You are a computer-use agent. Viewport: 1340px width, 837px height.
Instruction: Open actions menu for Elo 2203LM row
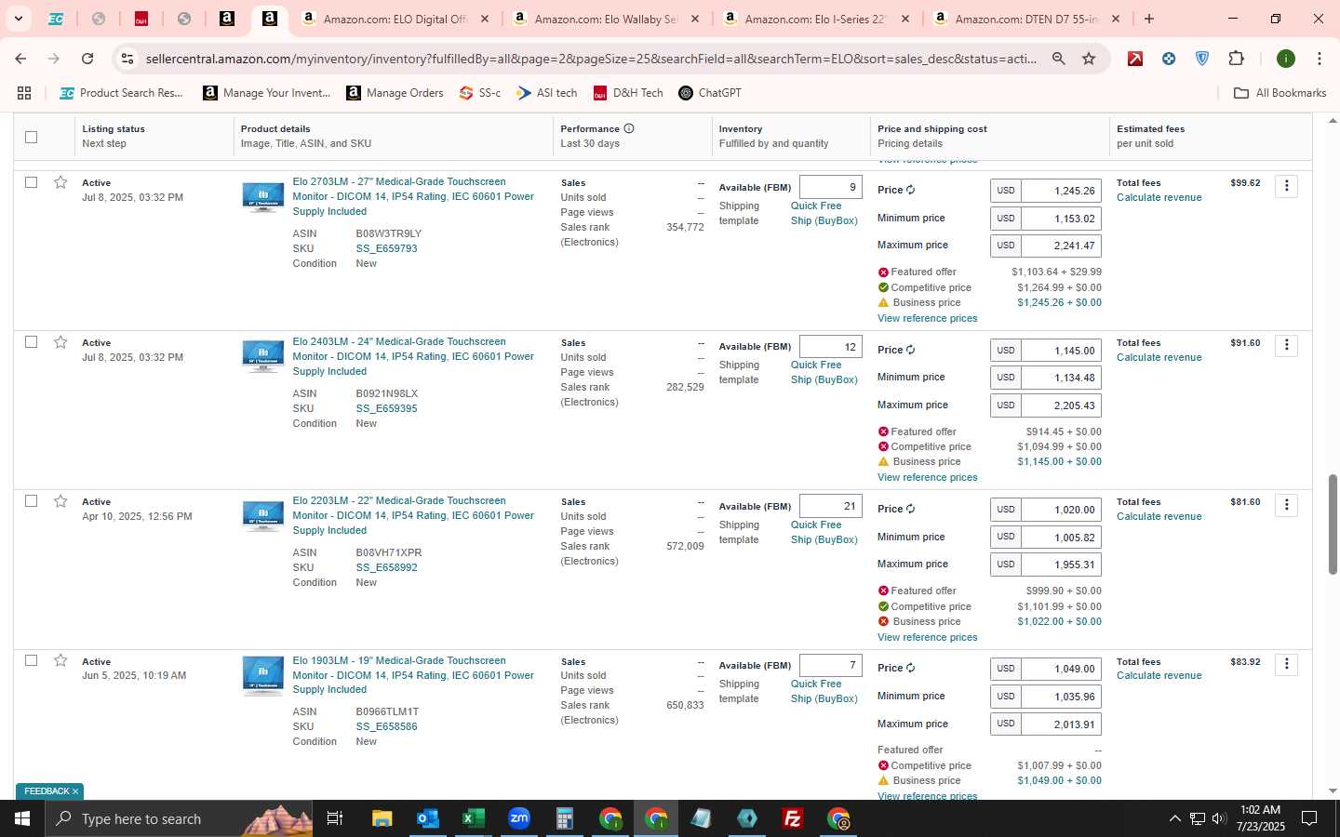tap(1286, 505)
